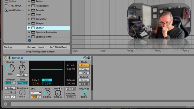Click the Env Fol Amount 0.00 st field
Screen dimensions: 194x109
pyautogui.click(x=71, y=97)
